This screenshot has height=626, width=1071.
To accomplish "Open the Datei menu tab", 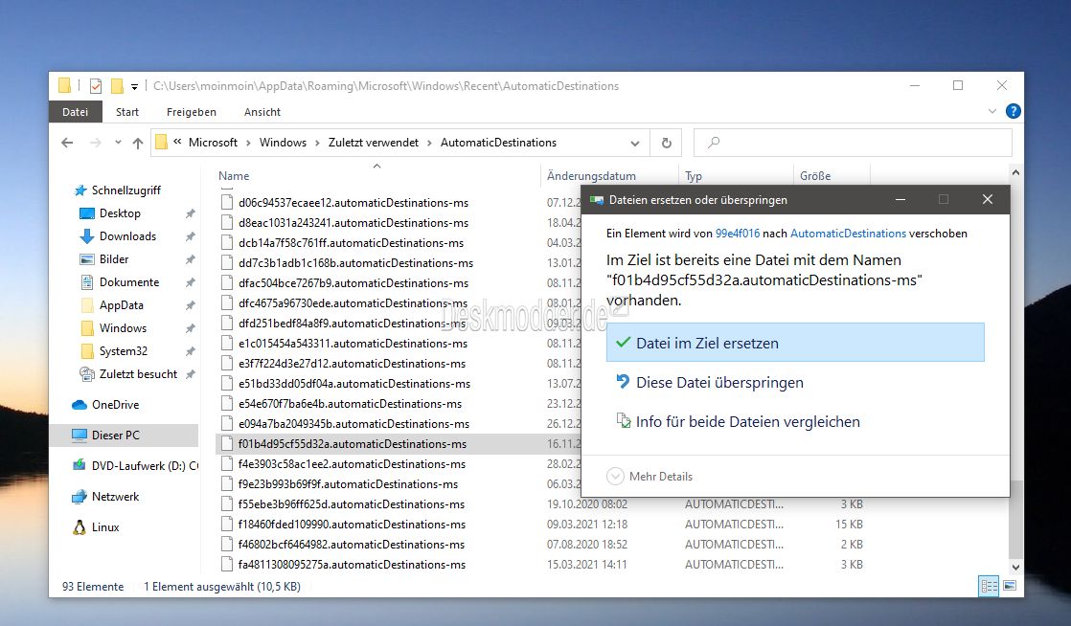I will coord(75,112).
